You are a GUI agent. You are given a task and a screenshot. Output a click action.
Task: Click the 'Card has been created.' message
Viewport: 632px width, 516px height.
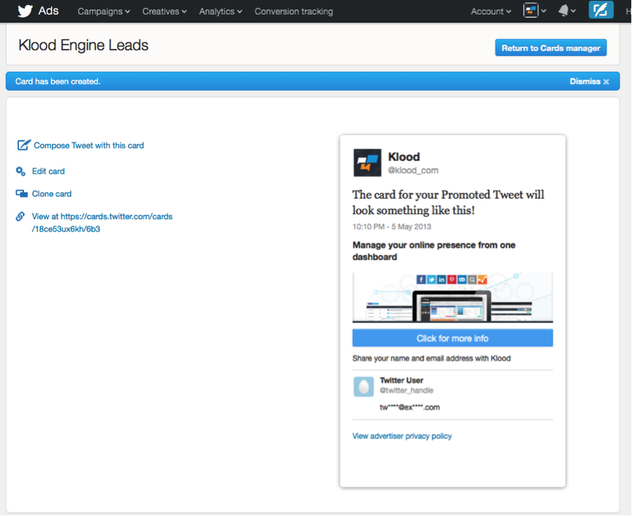pyautogui.click(x=58, y=81)
